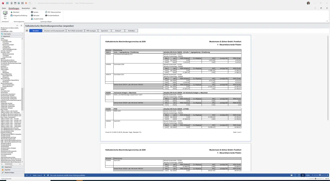This screenshot has height=181, width=330.
Task: Click the user profile avatar in the title bar
Action: pos(308,3)
